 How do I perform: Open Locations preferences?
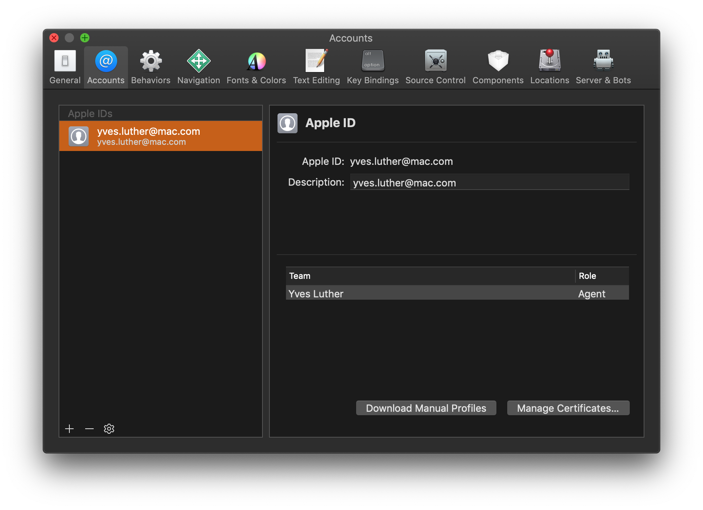pos(550,67)
